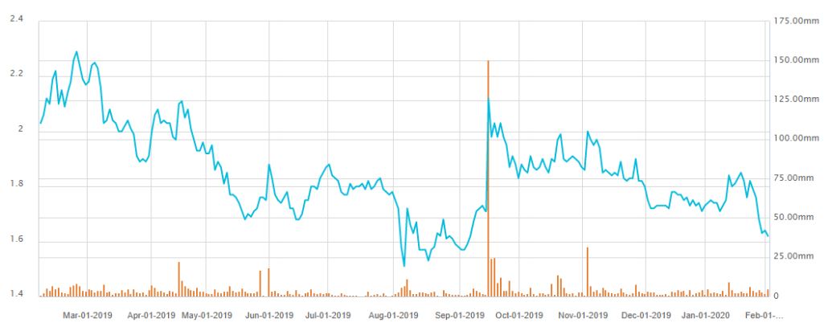The image size is (836, 335).
Task: Click the tallest orange bar in September
Action: [x=488, y=177]
